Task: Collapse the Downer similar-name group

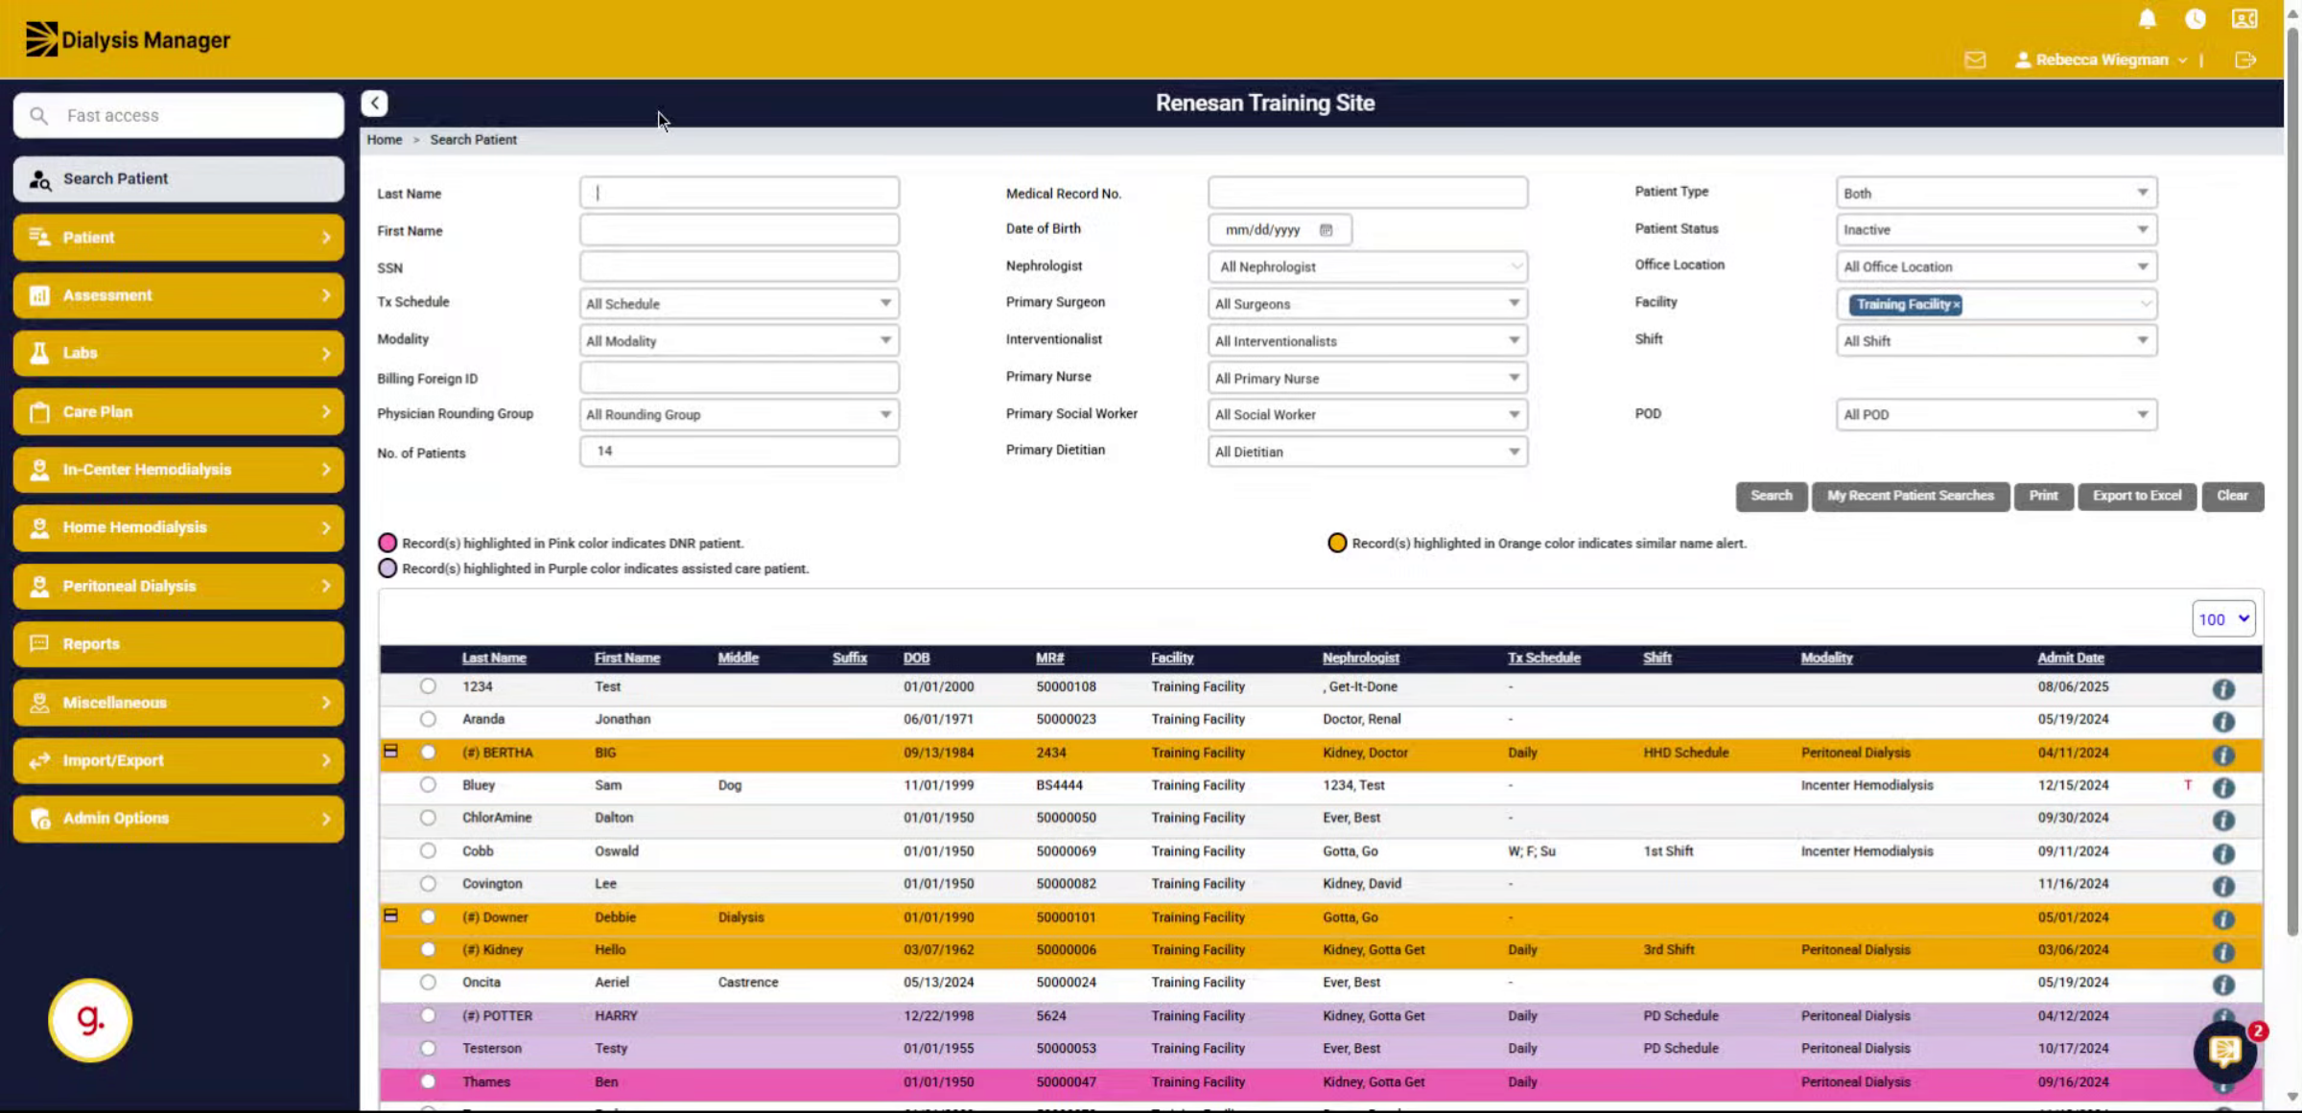Action: [x=390, y=916]
